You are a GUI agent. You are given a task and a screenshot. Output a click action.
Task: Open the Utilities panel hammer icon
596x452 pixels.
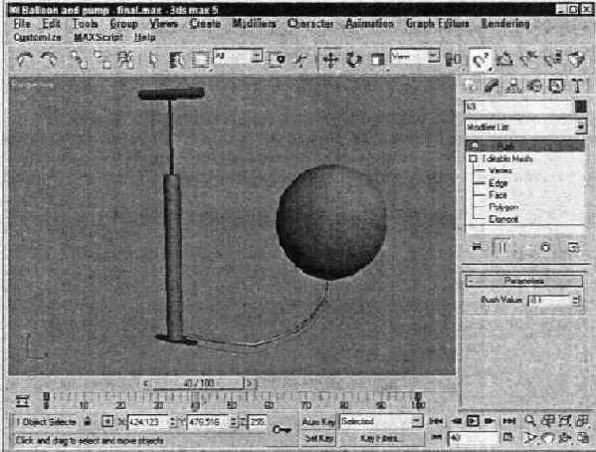point(577,86)
